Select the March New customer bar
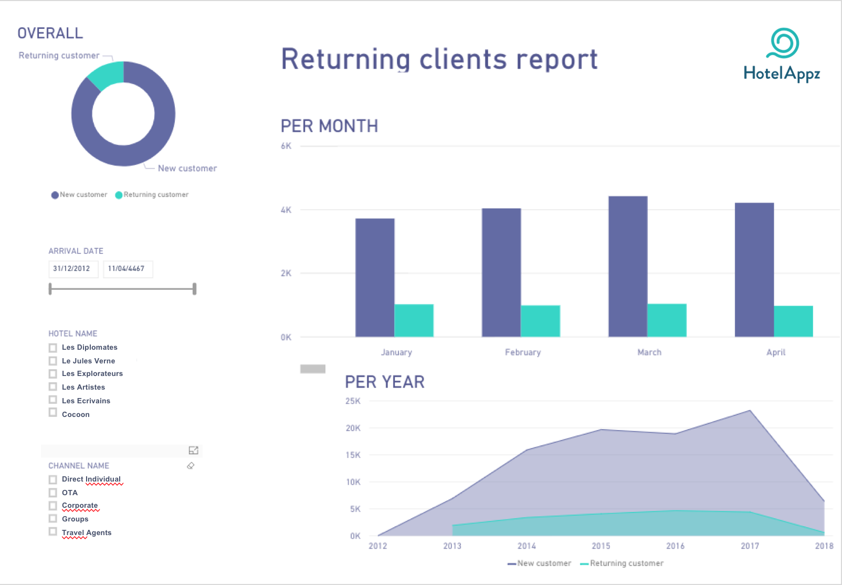Viewport: 842px width, 585px height. (x=628, y=267)
